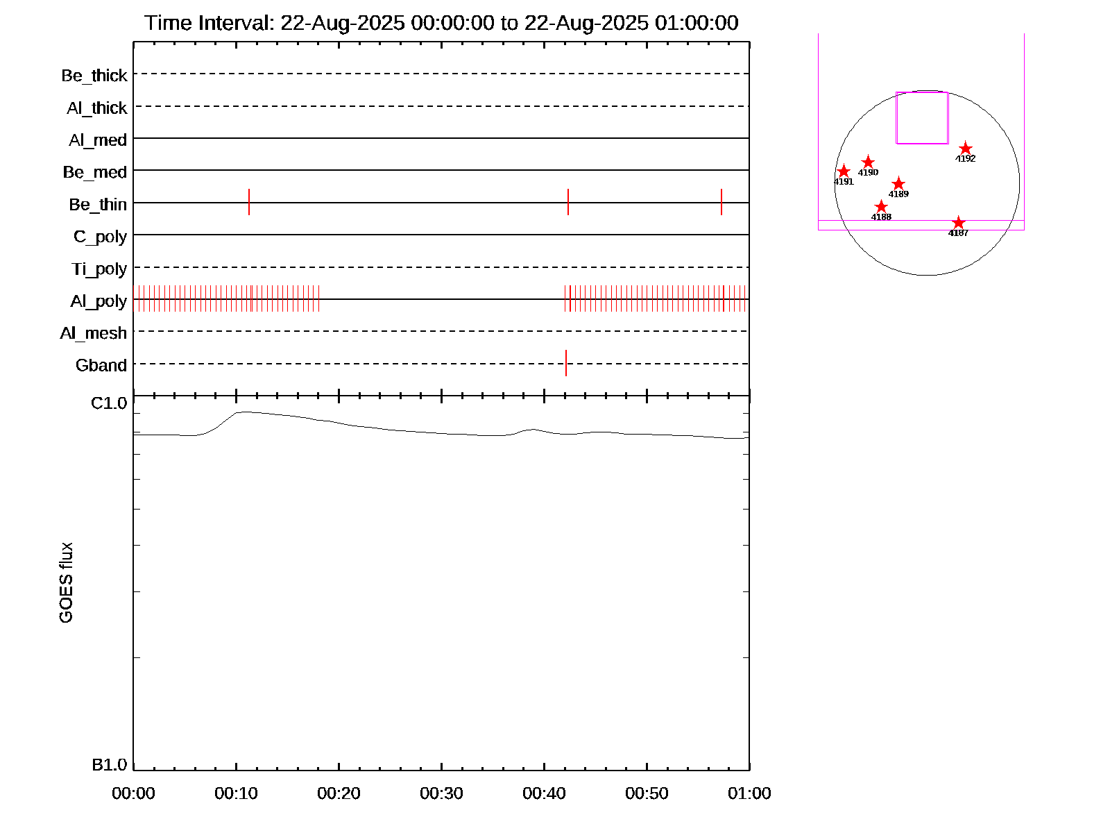Viewport: 1110px width, 833px height.
Task: Click the C1.0 flux level label
Action: [x=109, y=403]
